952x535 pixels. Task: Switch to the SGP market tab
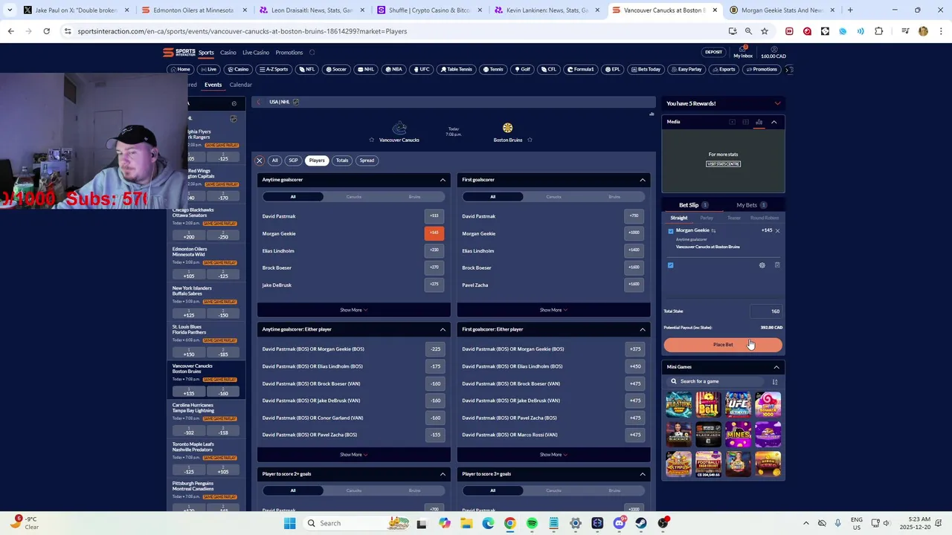[293, 160]
